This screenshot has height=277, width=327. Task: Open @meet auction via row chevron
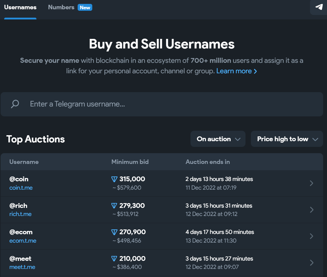(311, 263)
